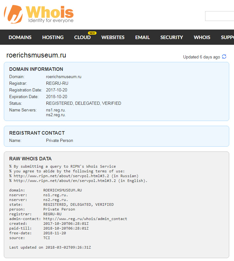Viewport: 234px width, 261px height.
Task: Select free-date value 2018-11-20
Action: [55, 233]
